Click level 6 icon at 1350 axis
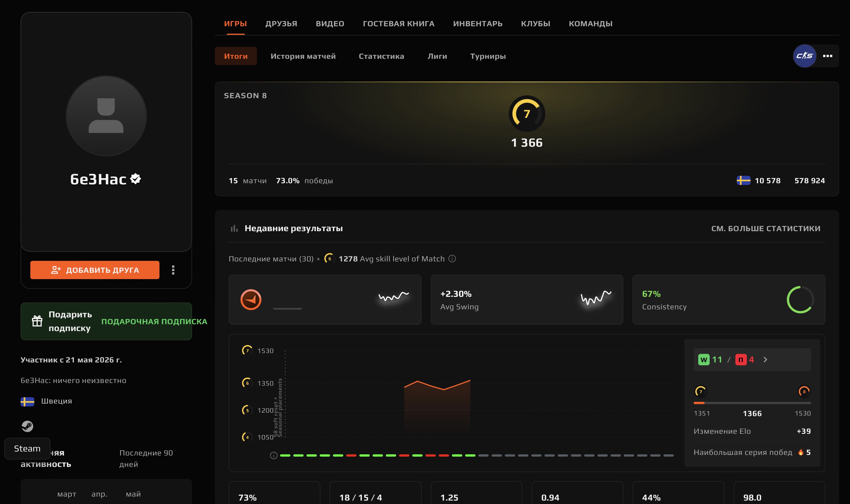This screenshot has width=850, height=504. tap(247, 383)
